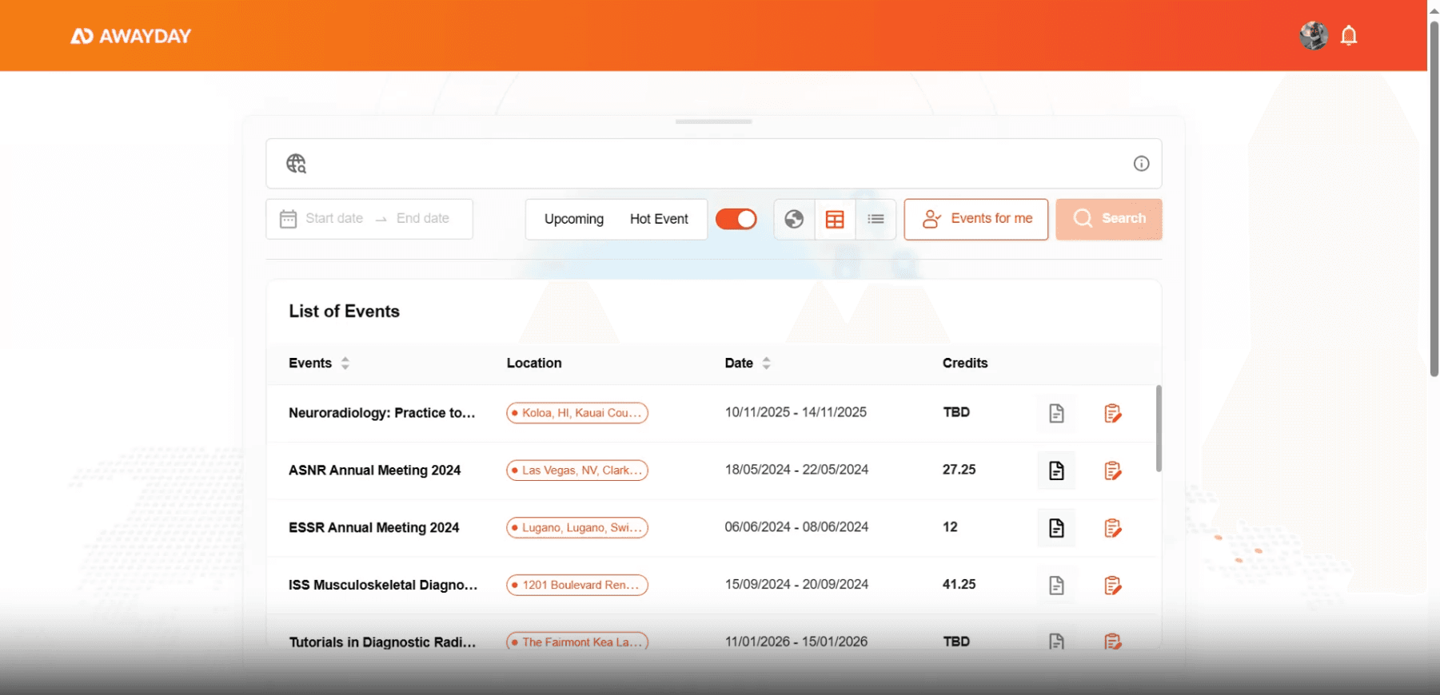This screenshot has height=695, width=1440.
Task: Open the ASNR Annual Meeting 2024 row
Action: (712, 471)
